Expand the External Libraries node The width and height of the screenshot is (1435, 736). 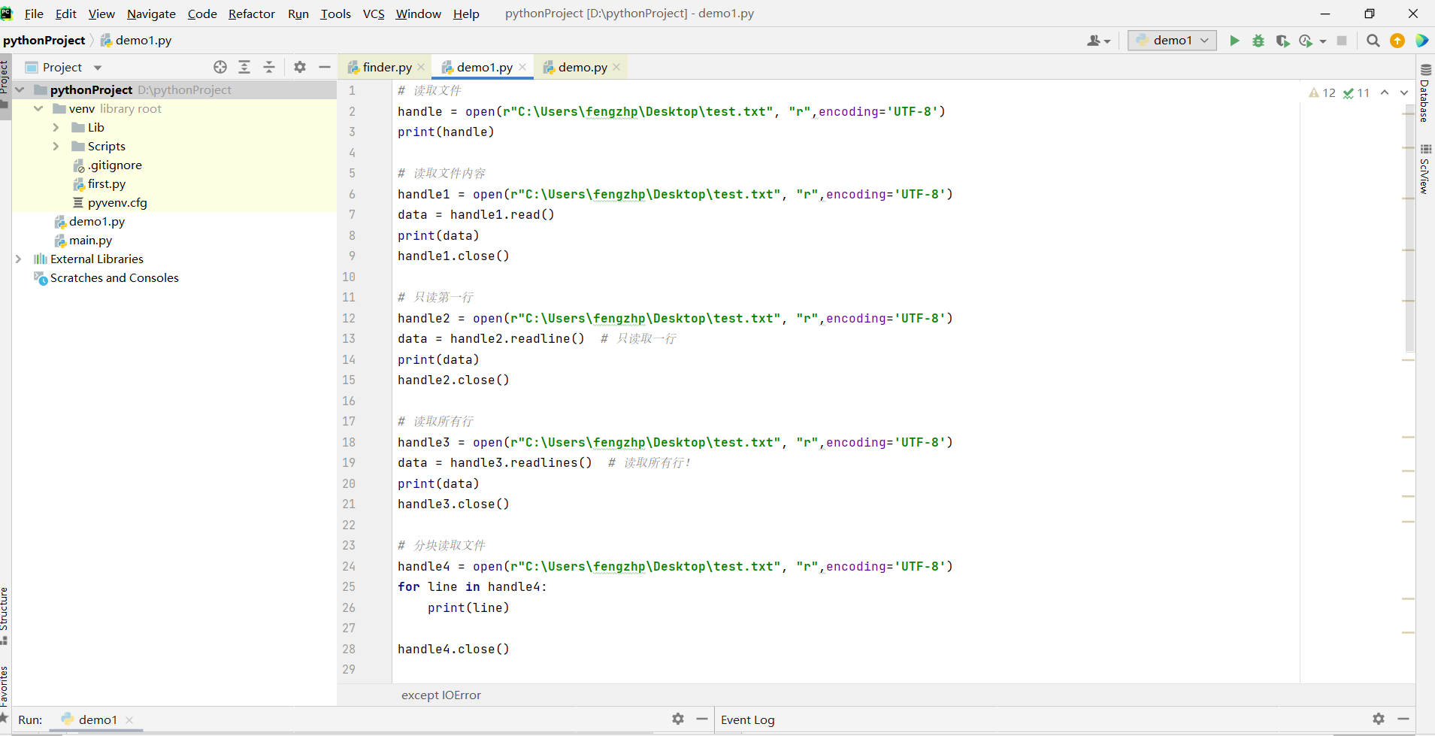[19, 259]
